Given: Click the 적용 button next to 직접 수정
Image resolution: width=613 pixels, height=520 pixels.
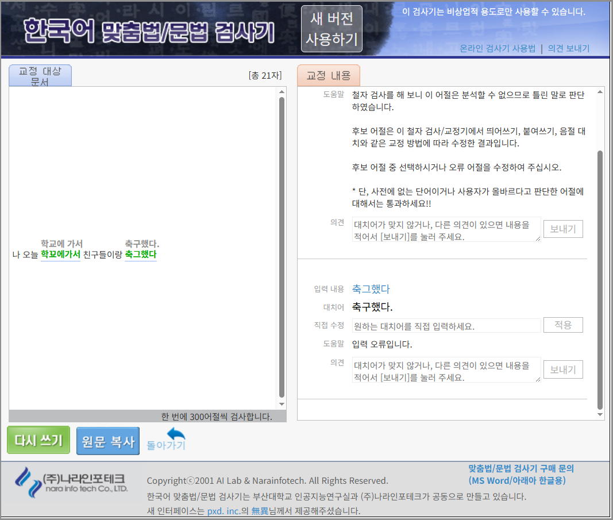Looking at the screenshot, I should pos(562,325).
